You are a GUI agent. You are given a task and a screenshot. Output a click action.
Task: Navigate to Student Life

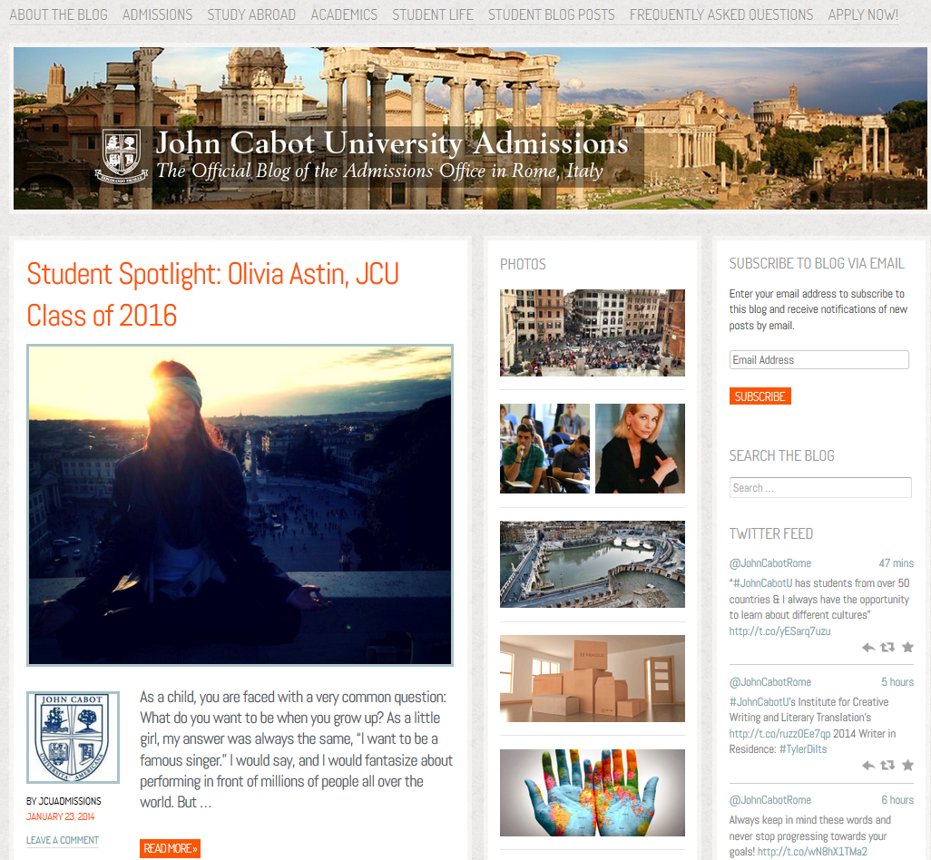pyautogui.click(x=433, y=15)
